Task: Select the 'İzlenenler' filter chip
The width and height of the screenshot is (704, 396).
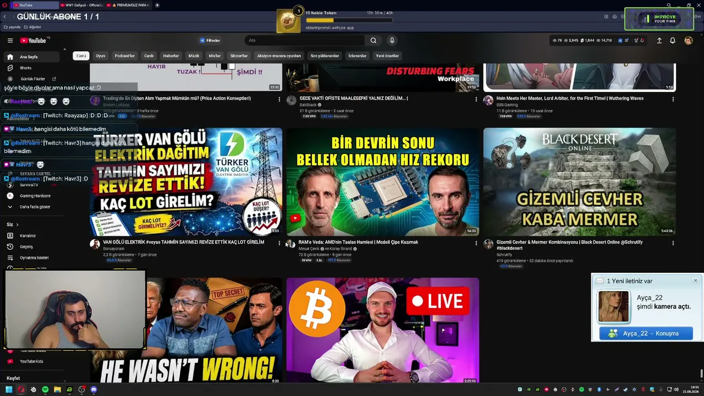Action: point(358,56)
